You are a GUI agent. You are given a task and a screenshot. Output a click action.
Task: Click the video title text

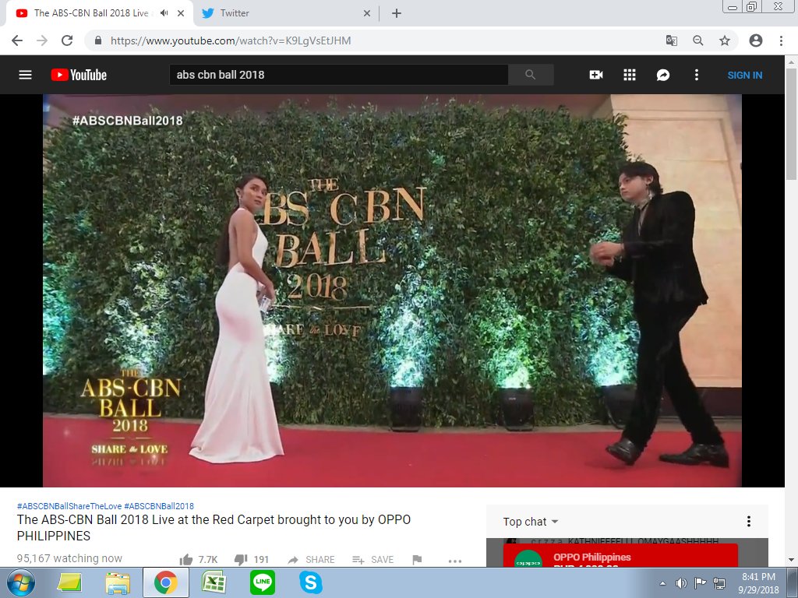point(214,528)
